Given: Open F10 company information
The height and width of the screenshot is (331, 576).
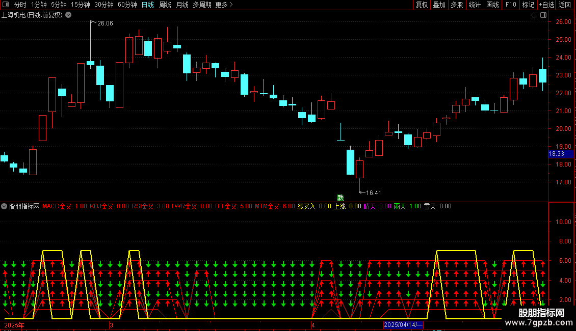Looking at the screenshot, I should (511, 5).
